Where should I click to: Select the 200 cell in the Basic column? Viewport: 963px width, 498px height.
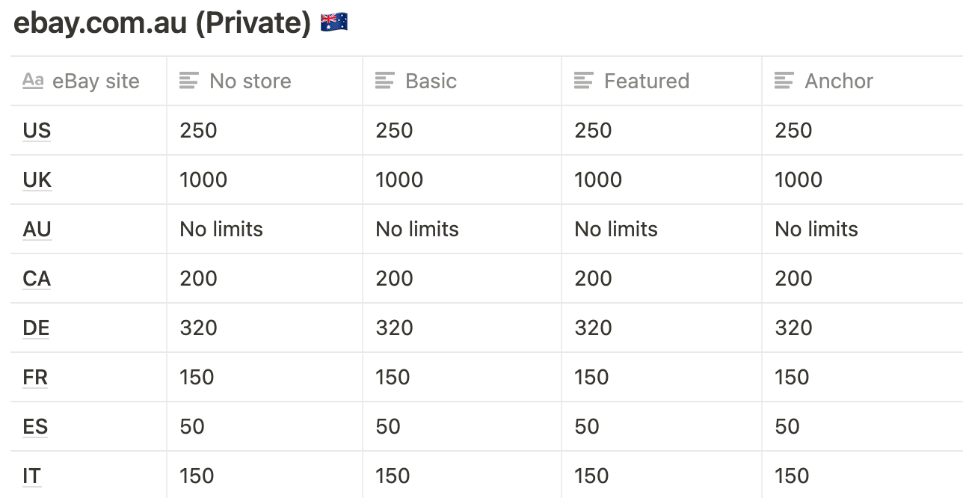(x=461, y=278)
